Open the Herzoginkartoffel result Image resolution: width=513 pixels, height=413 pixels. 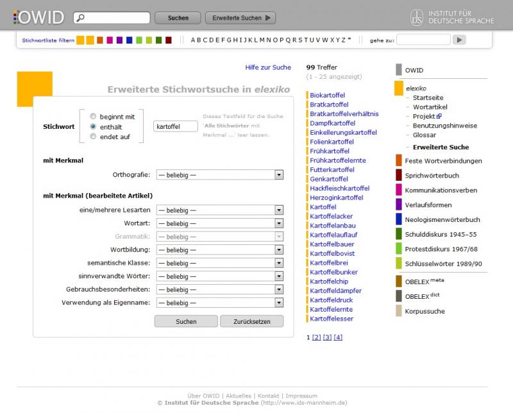click(x=336, y=198)
